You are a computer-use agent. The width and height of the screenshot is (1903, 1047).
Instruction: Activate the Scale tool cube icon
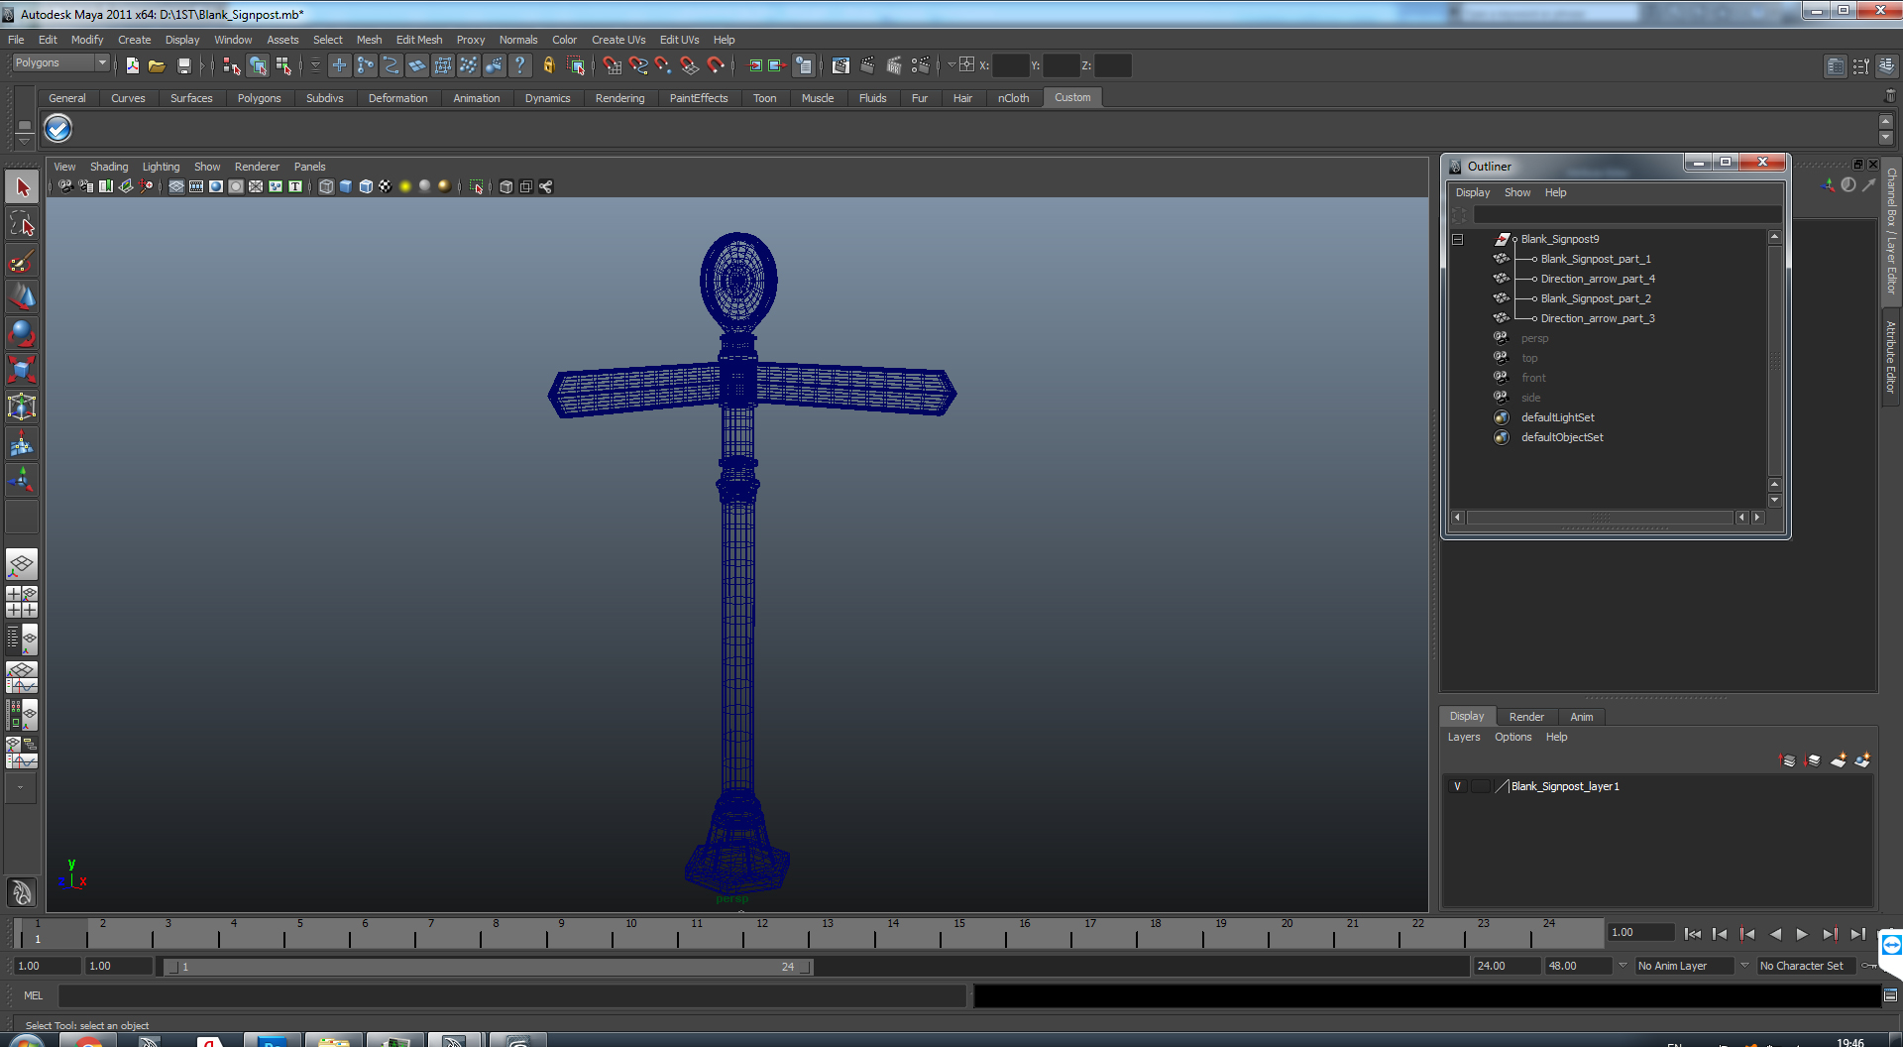click(x=22, y=370)
